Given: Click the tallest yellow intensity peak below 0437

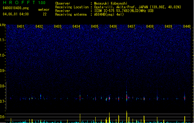Looking at the screenshot, I should tap(127, 117).
